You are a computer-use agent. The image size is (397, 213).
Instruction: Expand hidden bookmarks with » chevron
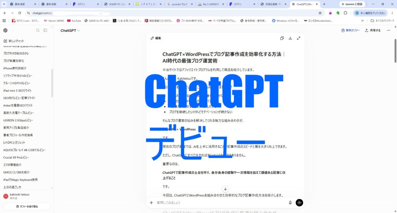[x=362, y=21]
